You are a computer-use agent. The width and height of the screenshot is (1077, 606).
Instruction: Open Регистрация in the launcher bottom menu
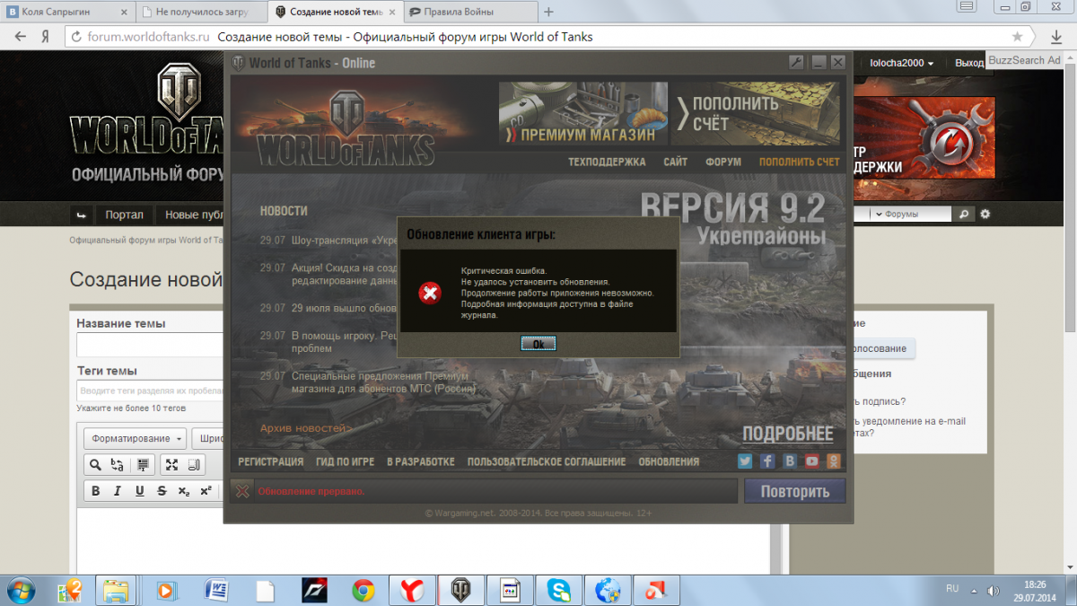click(x=271, y=462)
